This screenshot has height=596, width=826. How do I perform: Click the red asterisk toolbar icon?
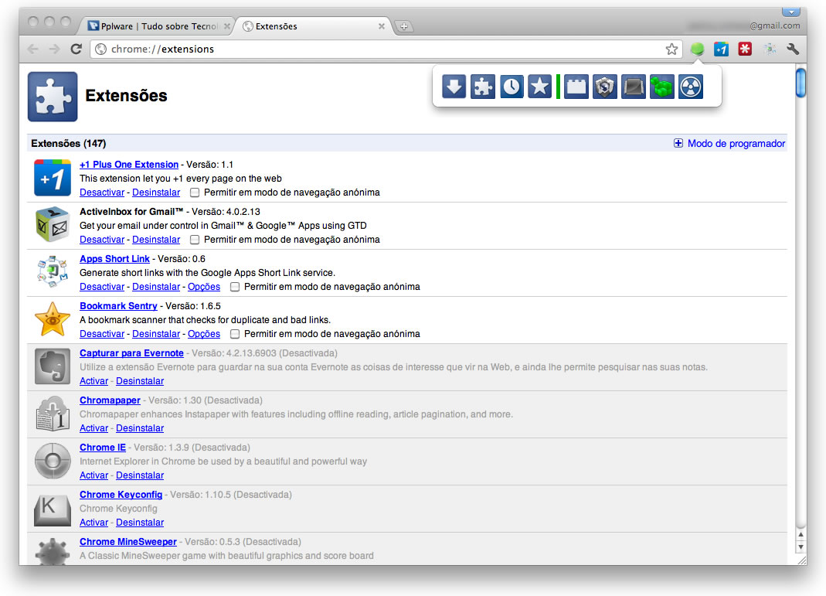745,49
